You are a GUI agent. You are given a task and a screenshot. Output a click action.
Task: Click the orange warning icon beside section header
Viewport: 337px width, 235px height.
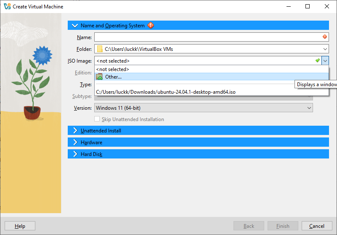click(x=151, y=26)
